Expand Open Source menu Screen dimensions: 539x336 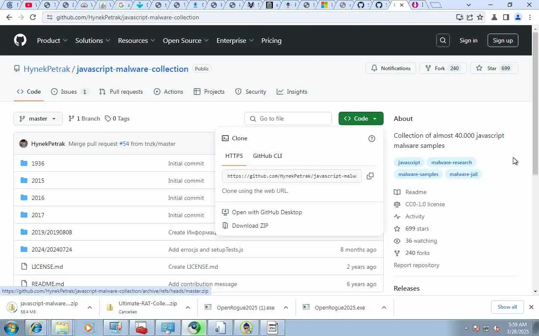(186, 40)
